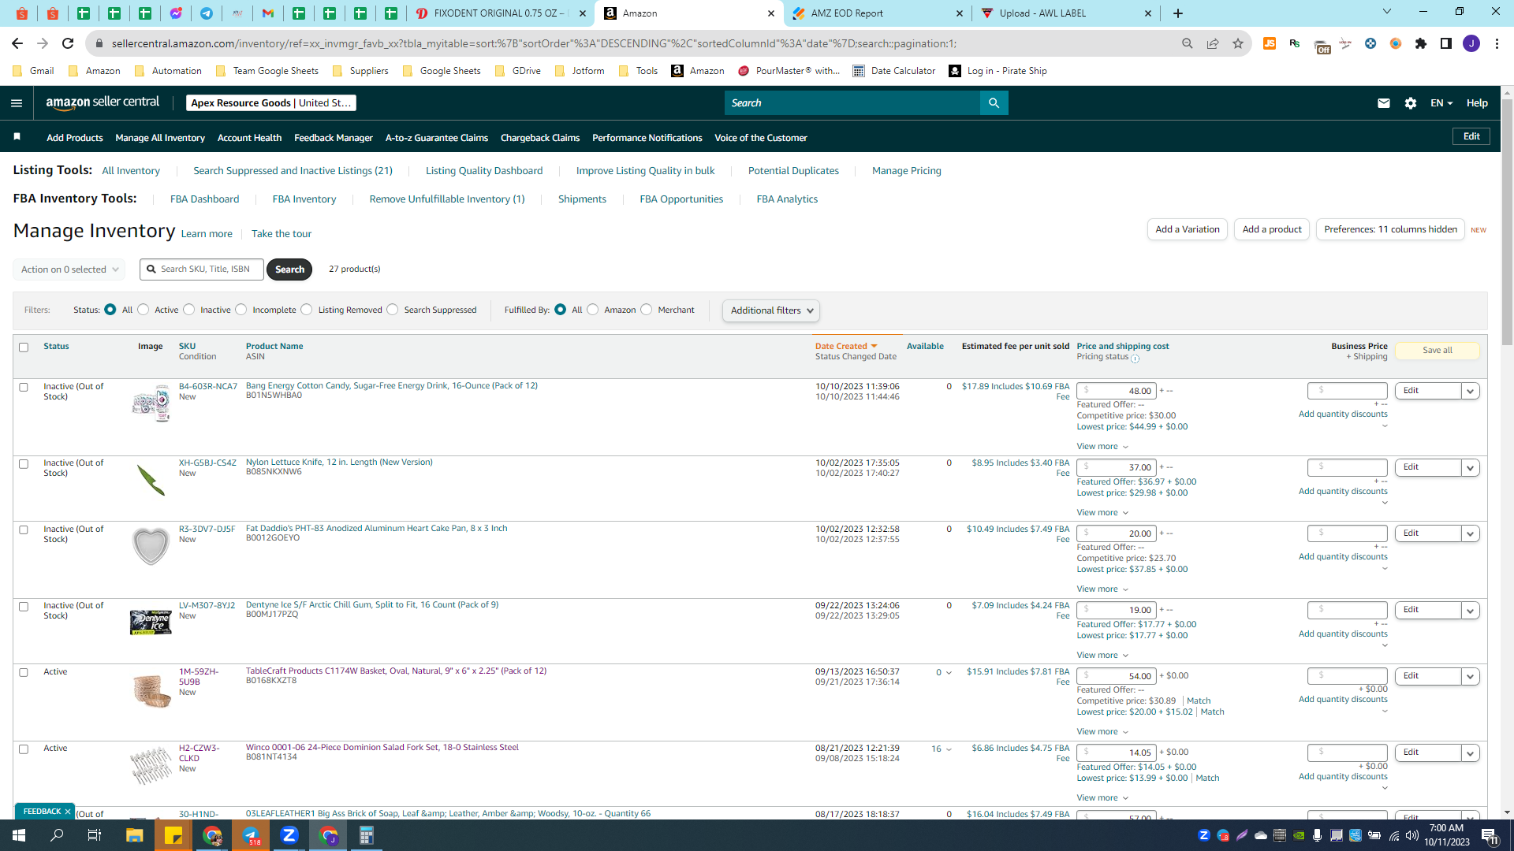1514x851 pixels.
Task: Open the Windows notification center icon
Action: click(x=1490, y=835)
